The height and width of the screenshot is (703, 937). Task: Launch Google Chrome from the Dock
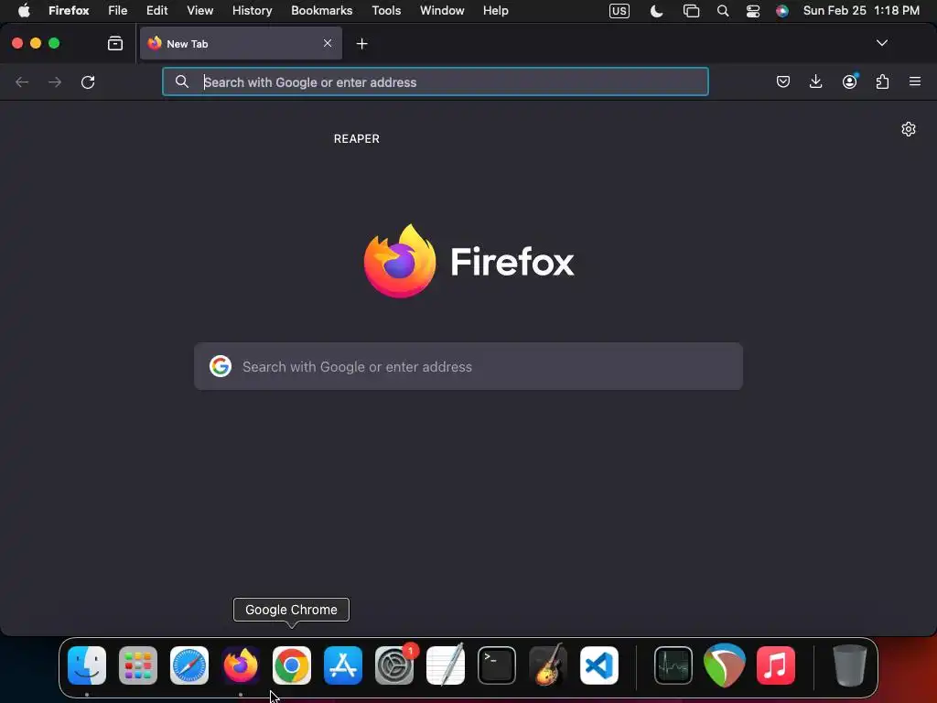[292, 665]
